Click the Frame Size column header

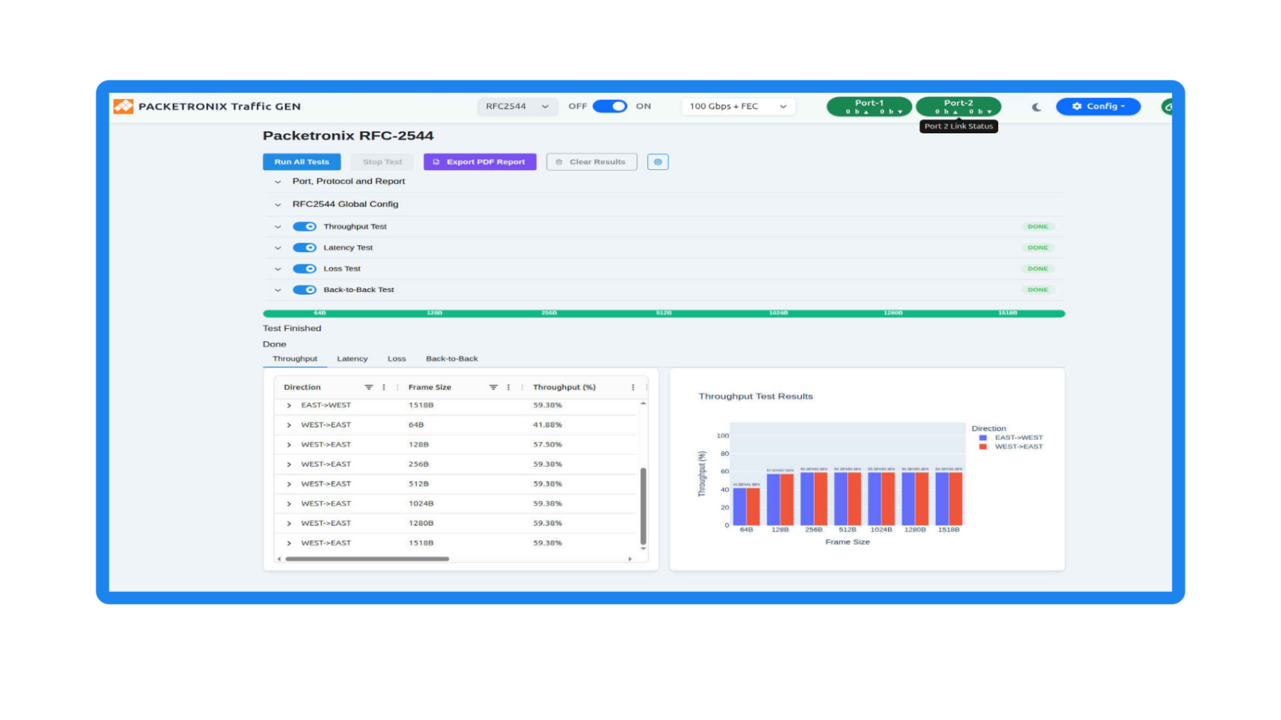430,387
